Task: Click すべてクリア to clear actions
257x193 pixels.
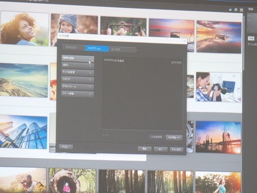Action: tap(176, 63)
